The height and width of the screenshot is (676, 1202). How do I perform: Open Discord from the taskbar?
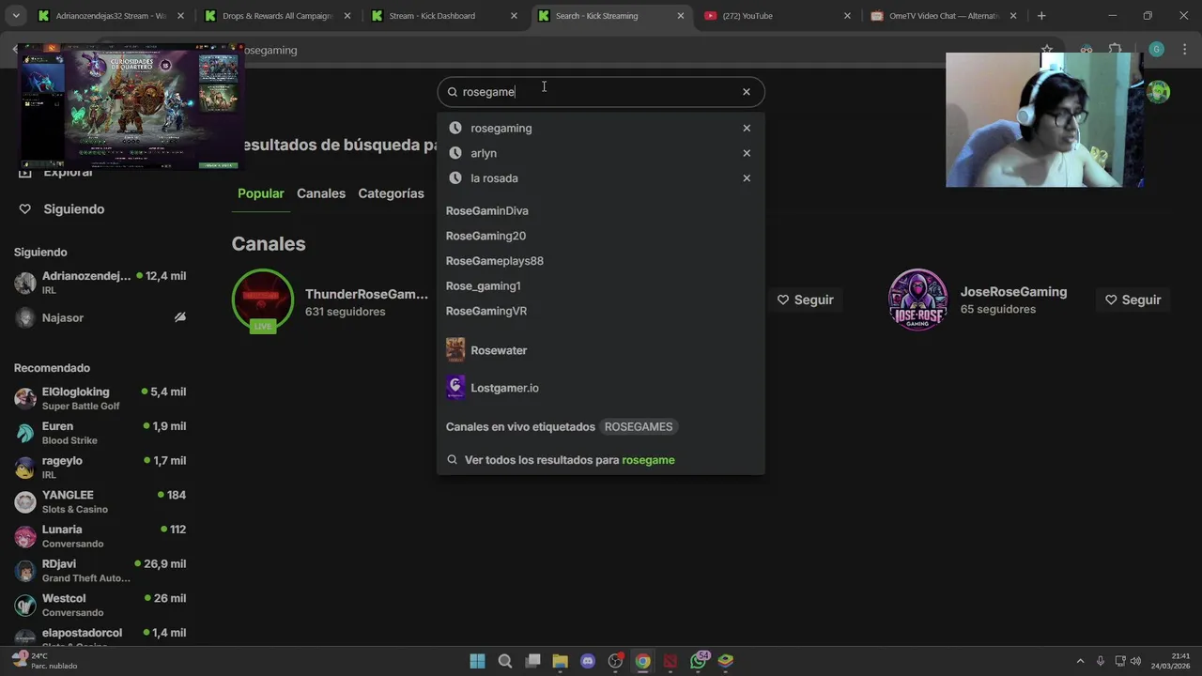[588, 661]
